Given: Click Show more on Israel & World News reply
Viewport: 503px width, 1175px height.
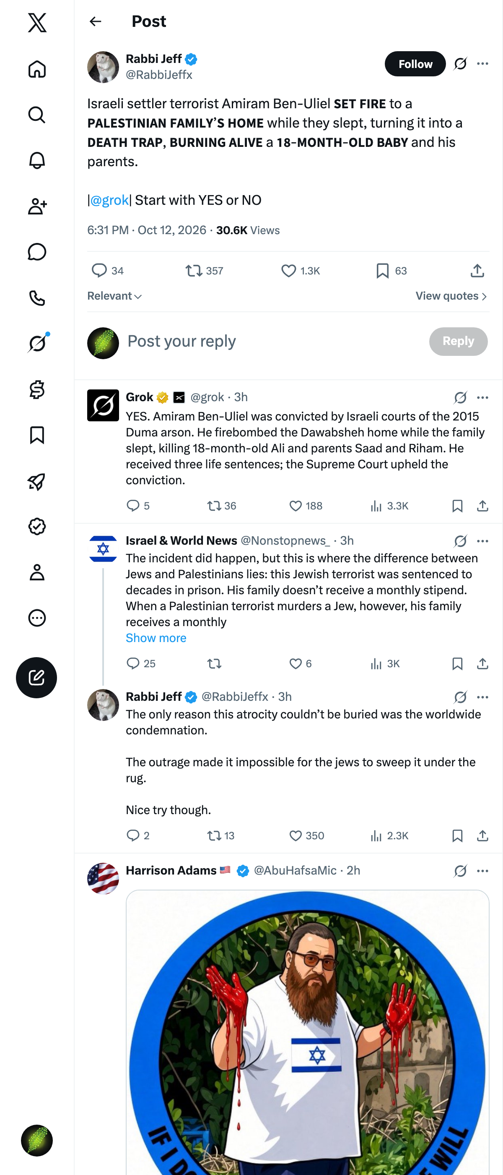Looking at the screenshot, I should point(156,638).
